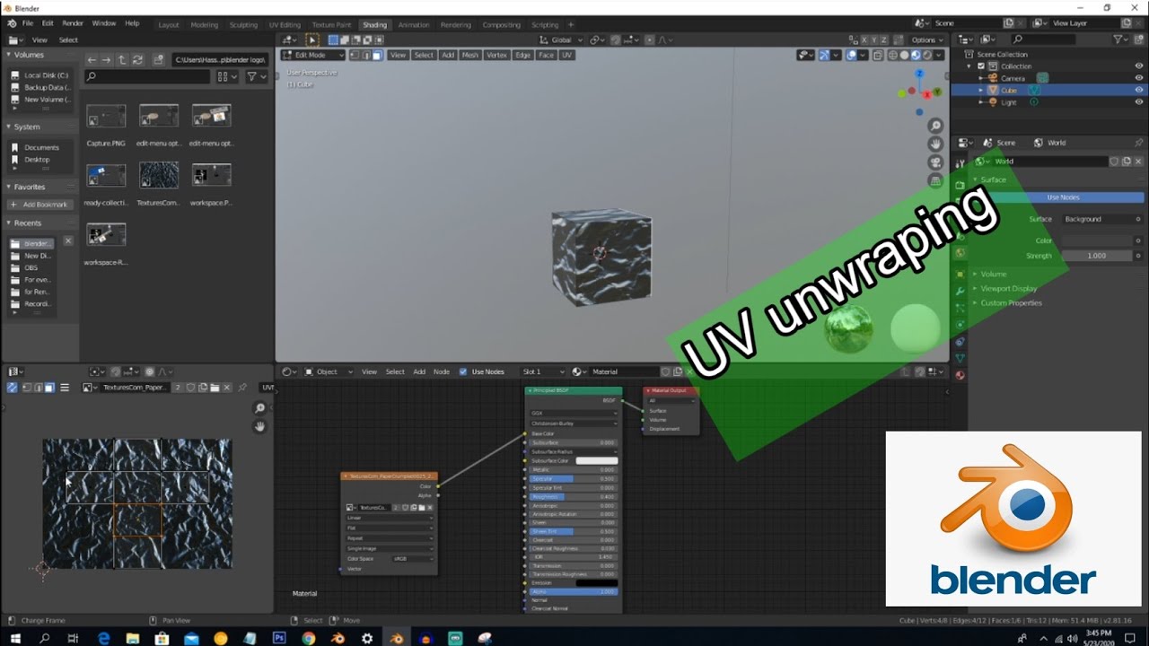Toggle the camera view icon in viewport

[x=935, y=162]
